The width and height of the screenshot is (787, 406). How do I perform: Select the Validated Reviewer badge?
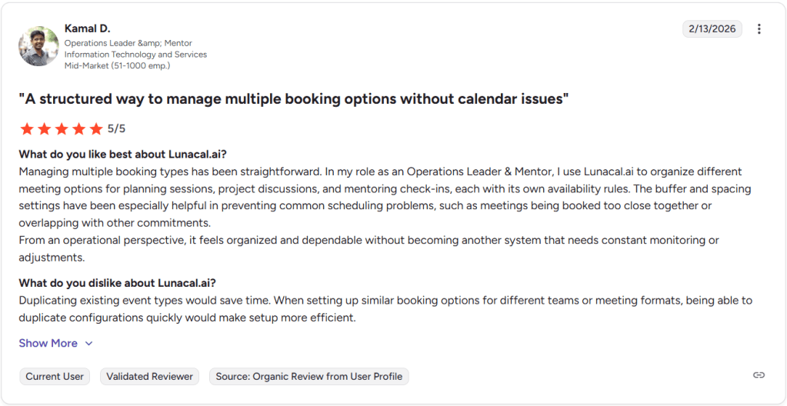(149, 377)
